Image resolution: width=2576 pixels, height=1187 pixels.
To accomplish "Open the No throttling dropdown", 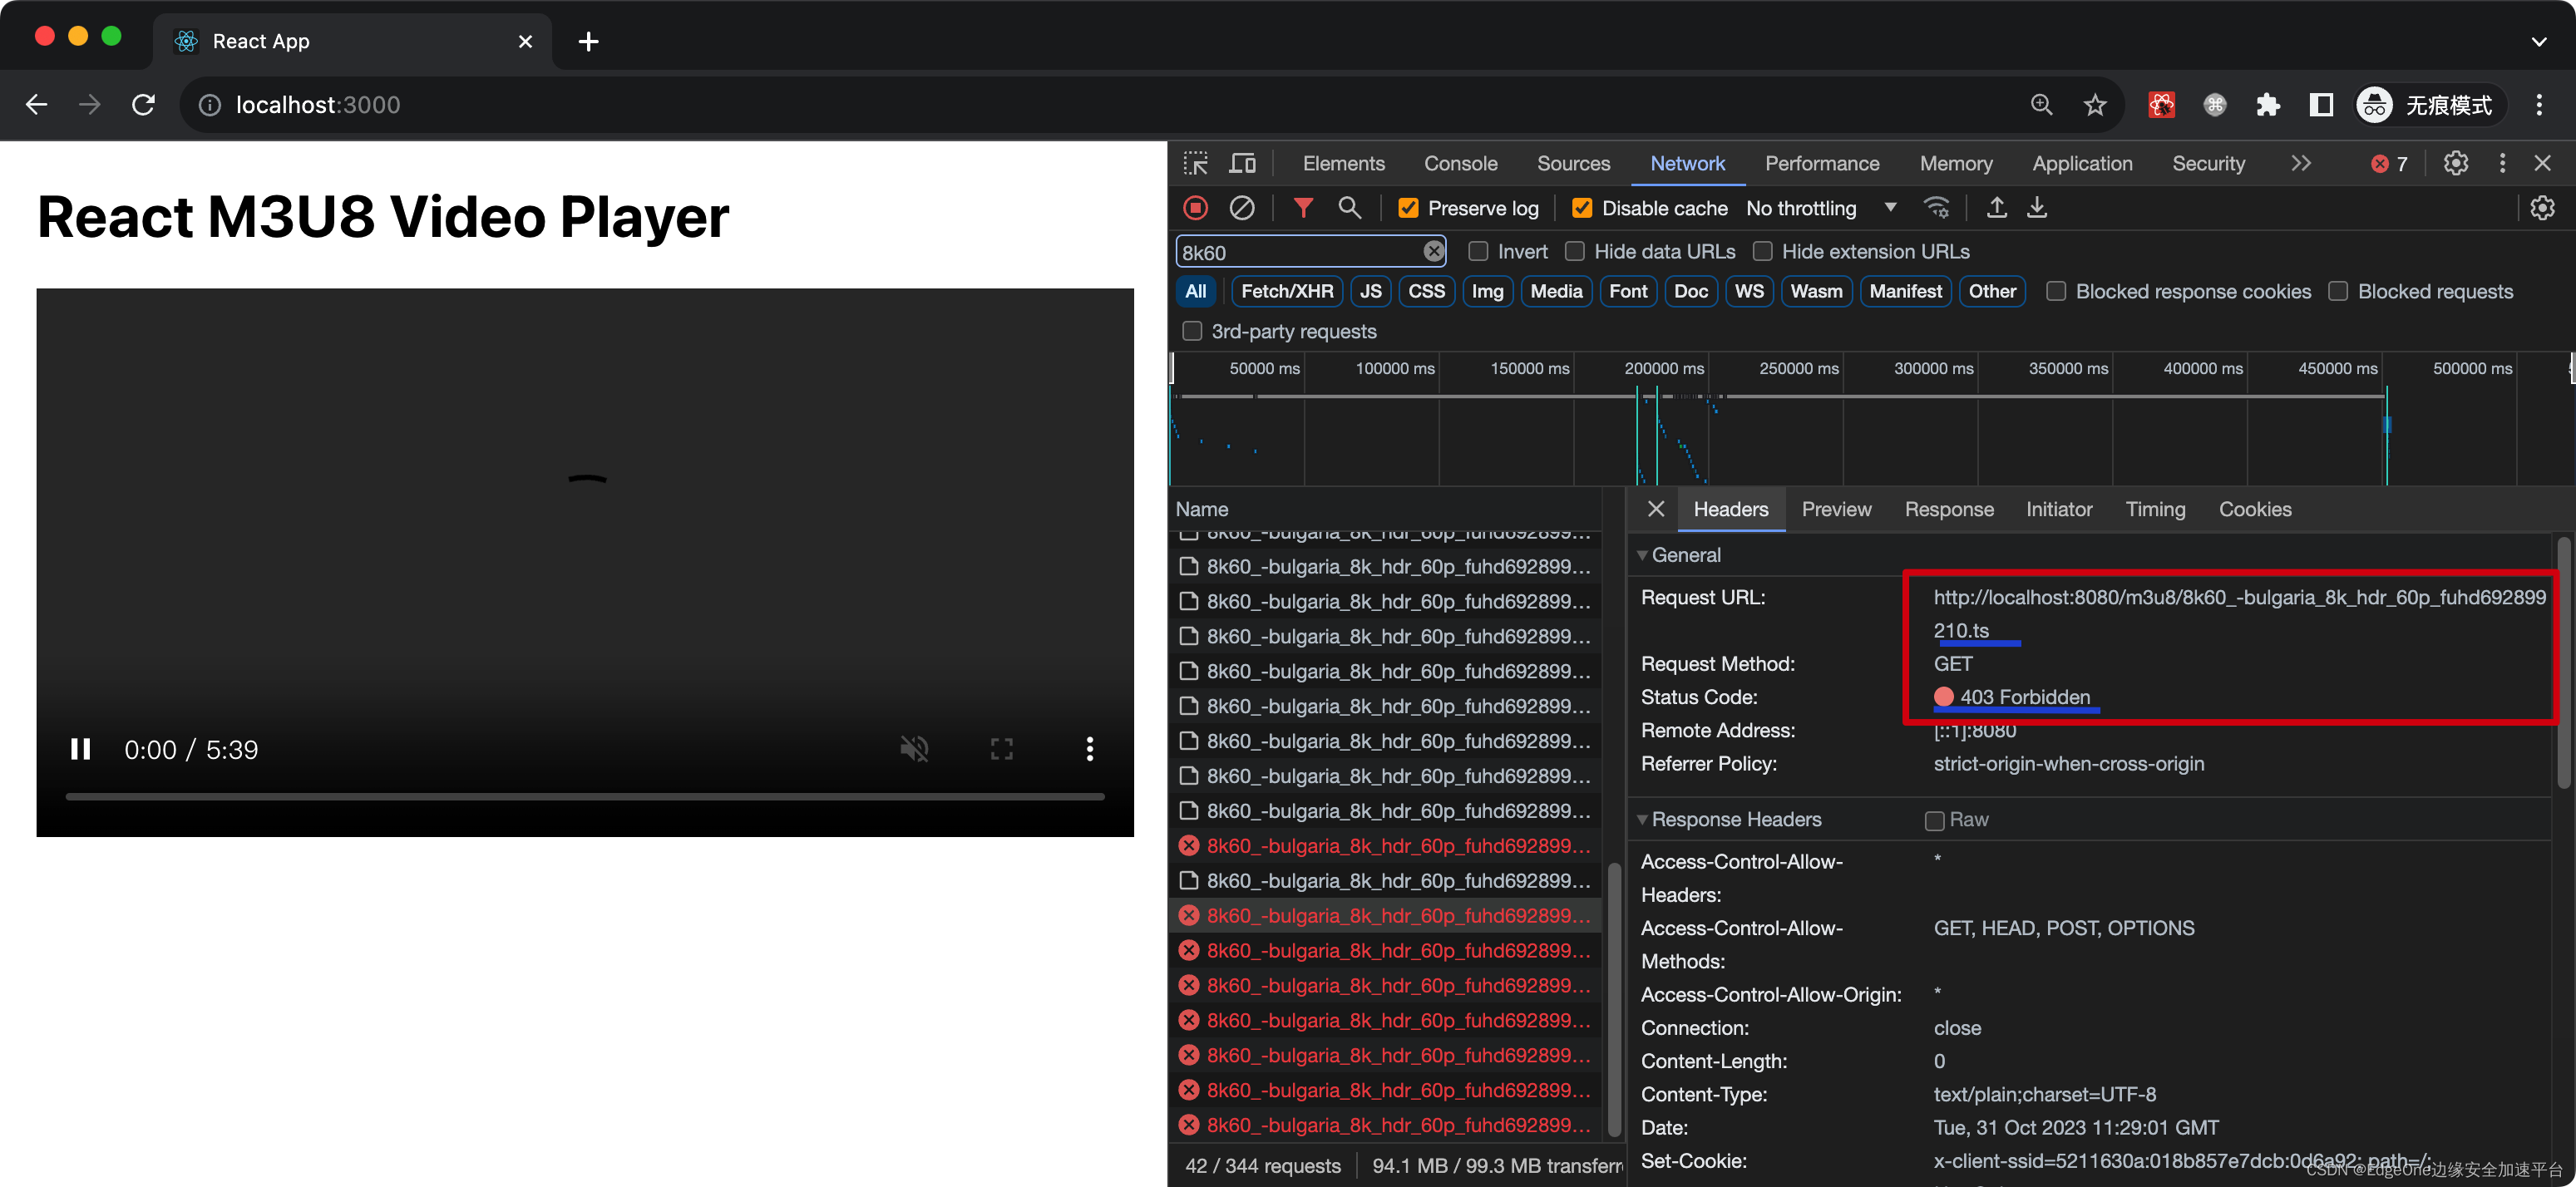I will pyautogui.click(x=1821, y=208).
